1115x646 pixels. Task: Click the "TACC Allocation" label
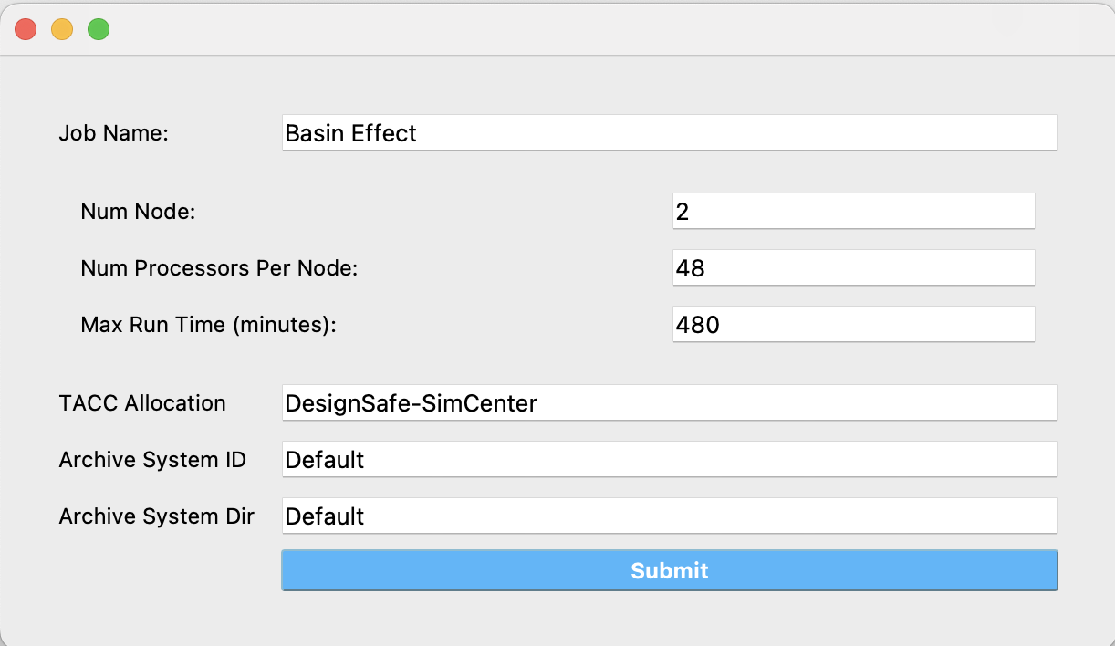[x=142, y=403]
